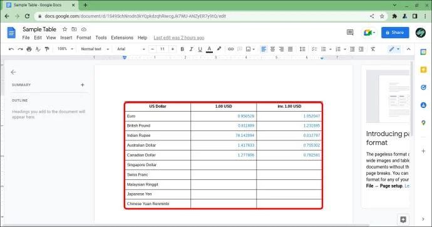Toggle bold formatting
This screenshot has height=227, width=432.
[x=182, y=49]
